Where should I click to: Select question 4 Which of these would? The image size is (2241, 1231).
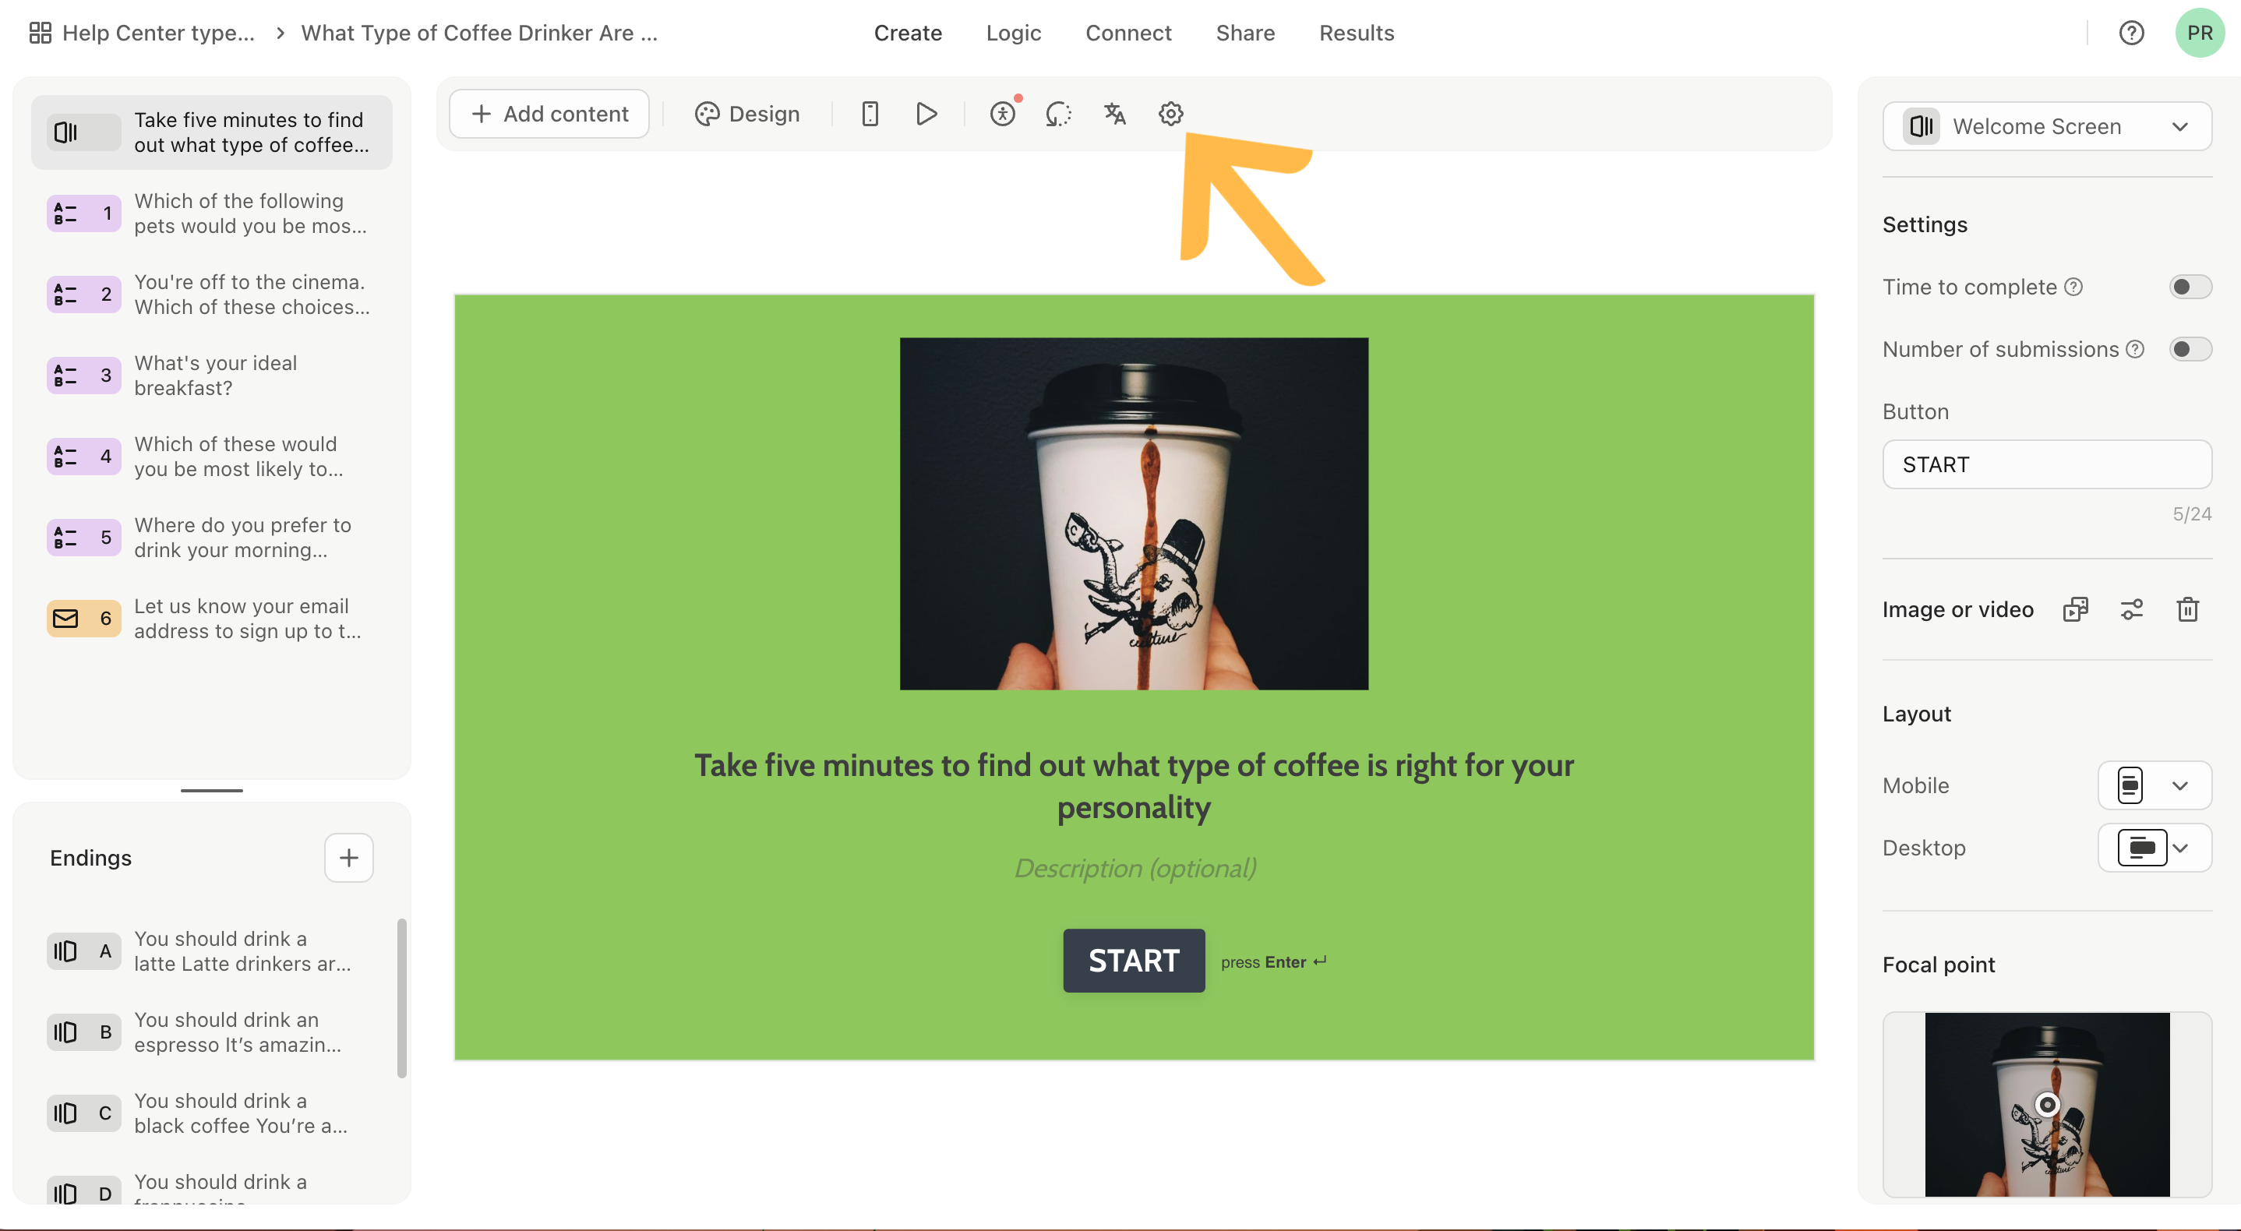(x=212, y=457)
